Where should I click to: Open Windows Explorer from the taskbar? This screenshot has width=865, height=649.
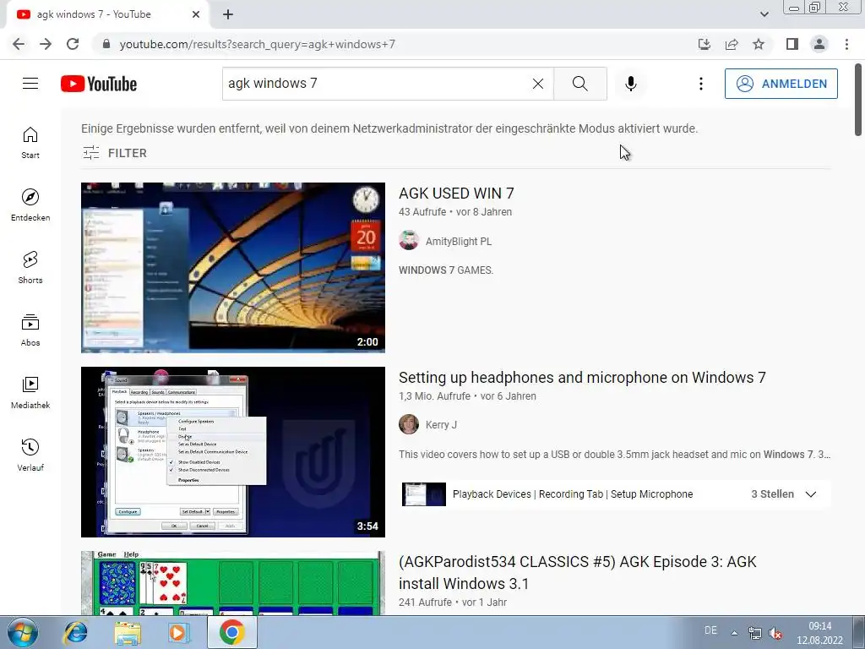(128, 632)
